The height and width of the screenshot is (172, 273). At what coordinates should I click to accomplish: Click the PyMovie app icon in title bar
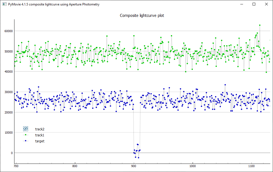[5, 4]
